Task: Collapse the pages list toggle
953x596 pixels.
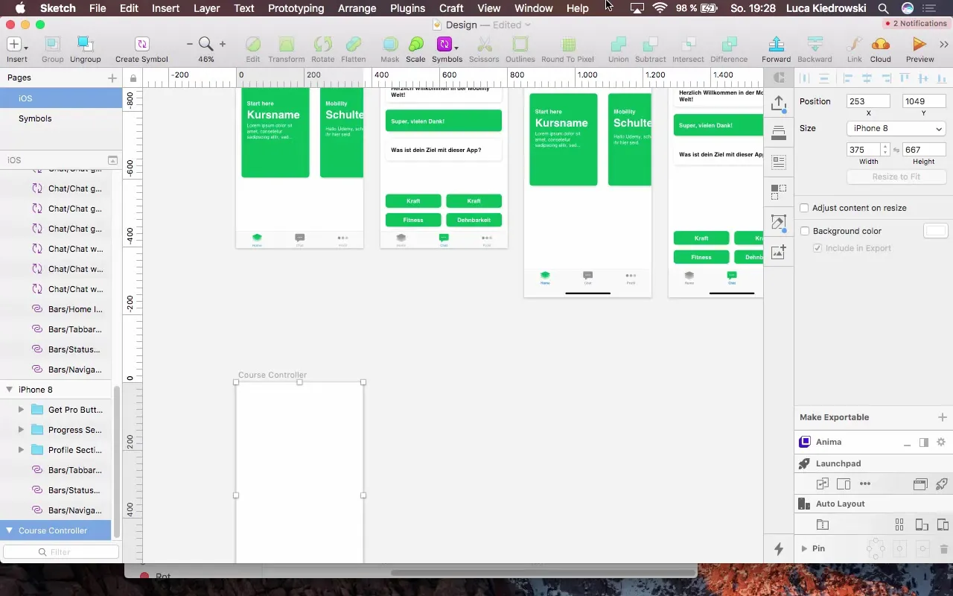Action: (112, 160)
